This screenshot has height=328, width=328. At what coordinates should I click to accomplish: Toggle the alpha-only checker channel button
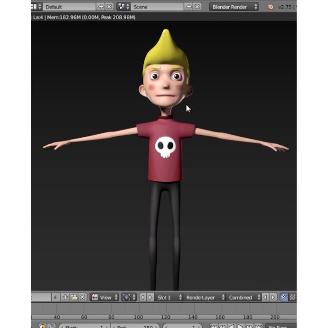coord(292,297)
